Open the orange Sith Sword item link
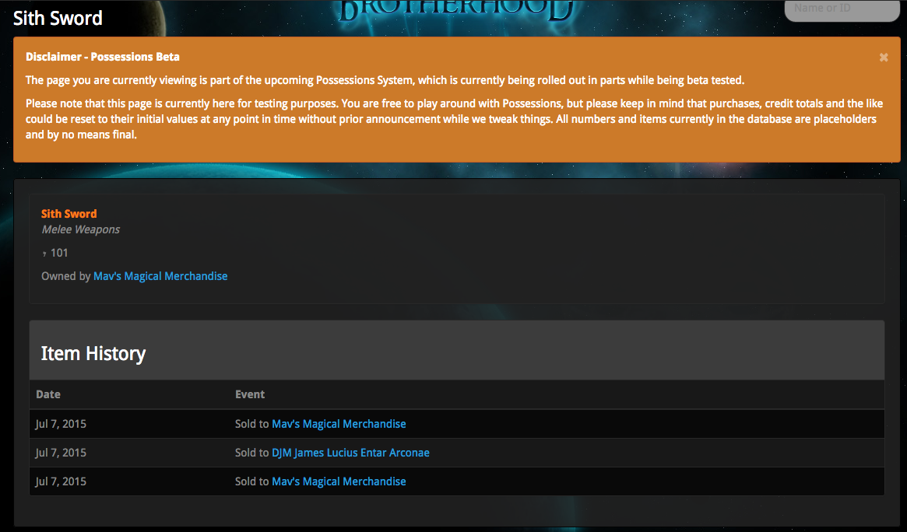The height and width of the screenshot is (532, 907). tap(69, 214)
